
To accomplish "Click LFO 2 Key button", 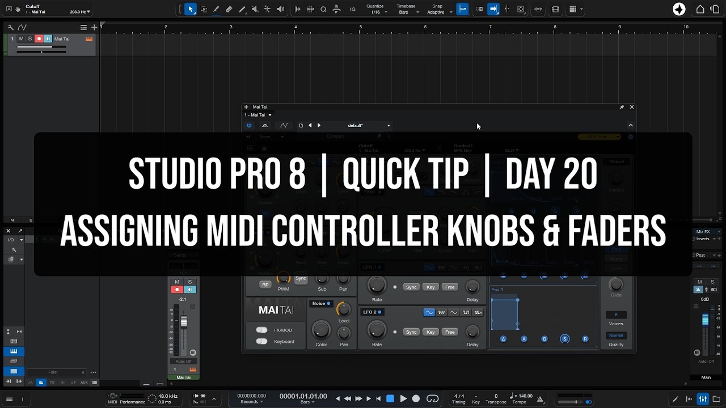I will [x=430, y=332].
